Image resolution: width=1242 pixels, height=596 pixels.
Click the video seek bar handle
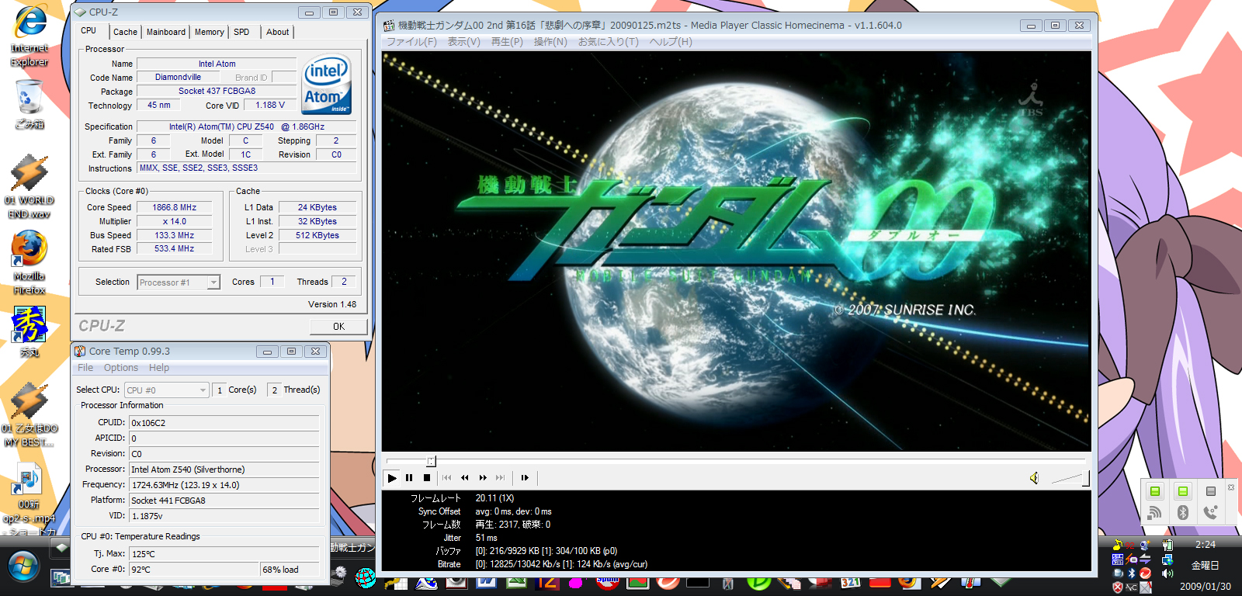coord(432,461)
